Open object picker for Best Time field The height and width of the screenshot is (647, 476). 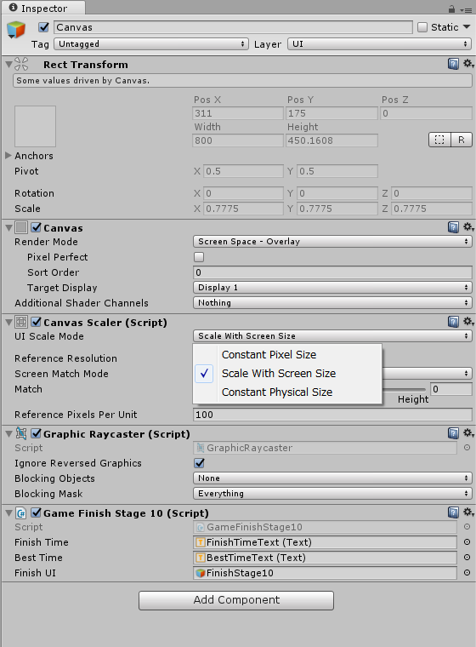[467, 557]
